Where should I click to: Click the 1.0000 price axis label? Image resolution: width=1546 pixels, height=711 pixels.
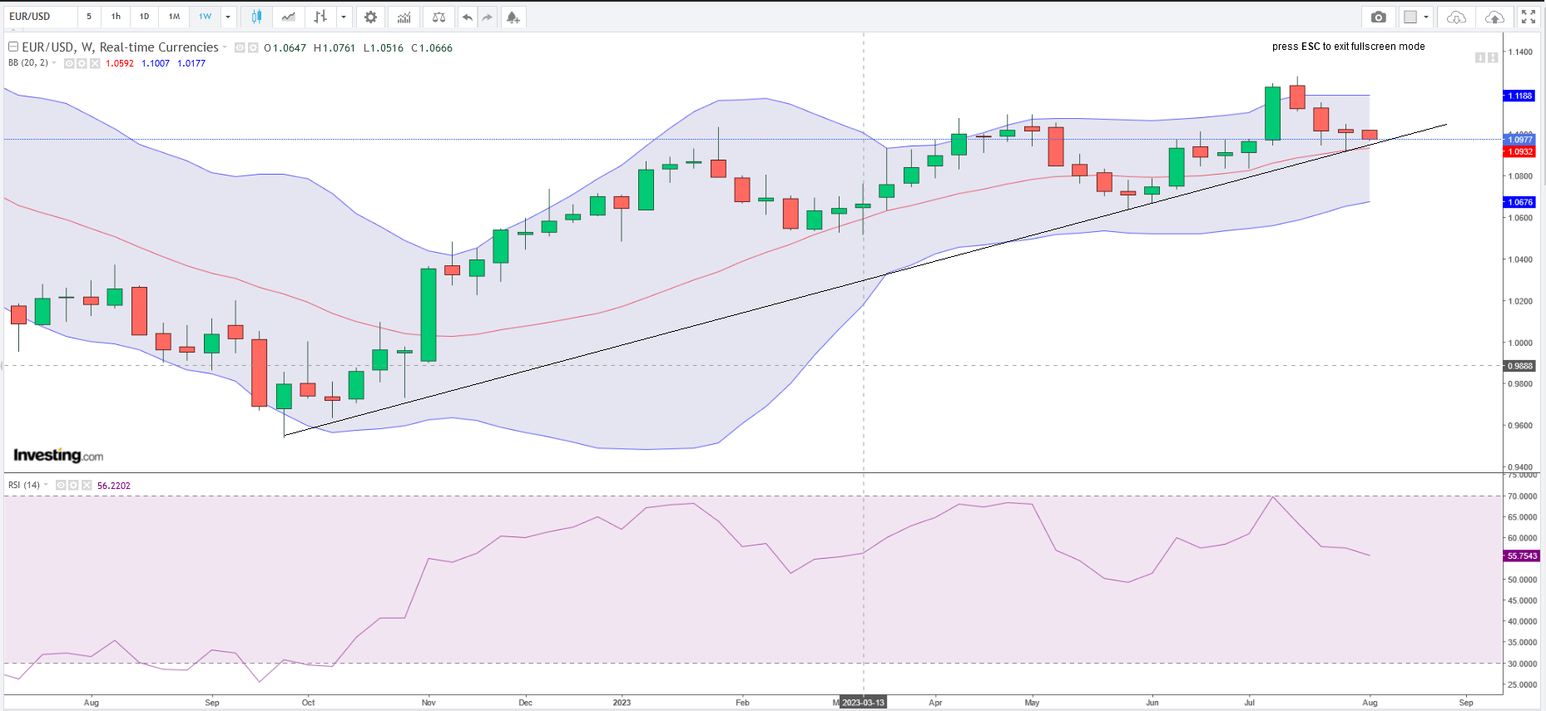(1520, 343)
